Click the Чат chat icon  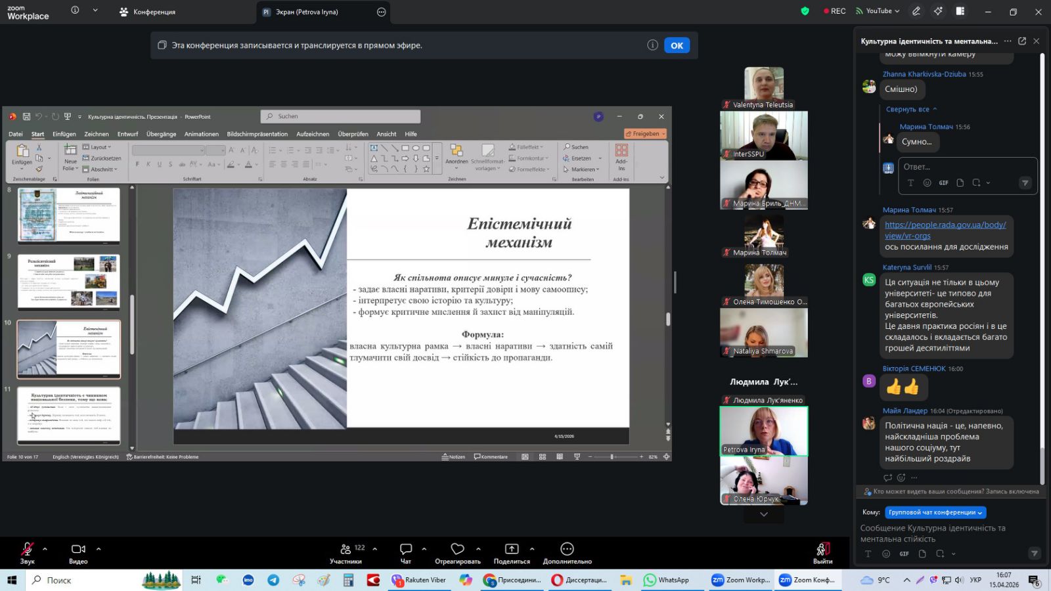pyautogui.click(x=406, y=550)
